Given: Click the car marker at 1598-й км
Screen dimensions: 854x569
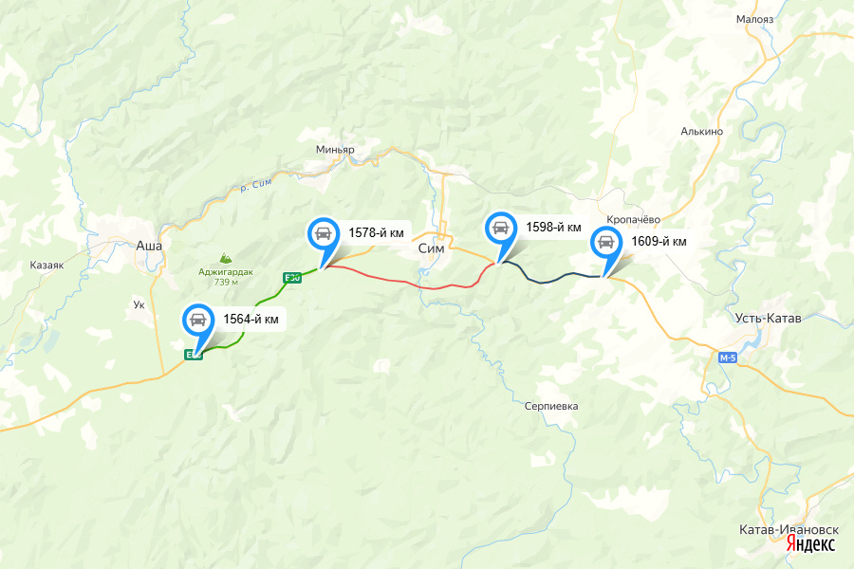Looking at the screenshot, I should click(500, 229).
